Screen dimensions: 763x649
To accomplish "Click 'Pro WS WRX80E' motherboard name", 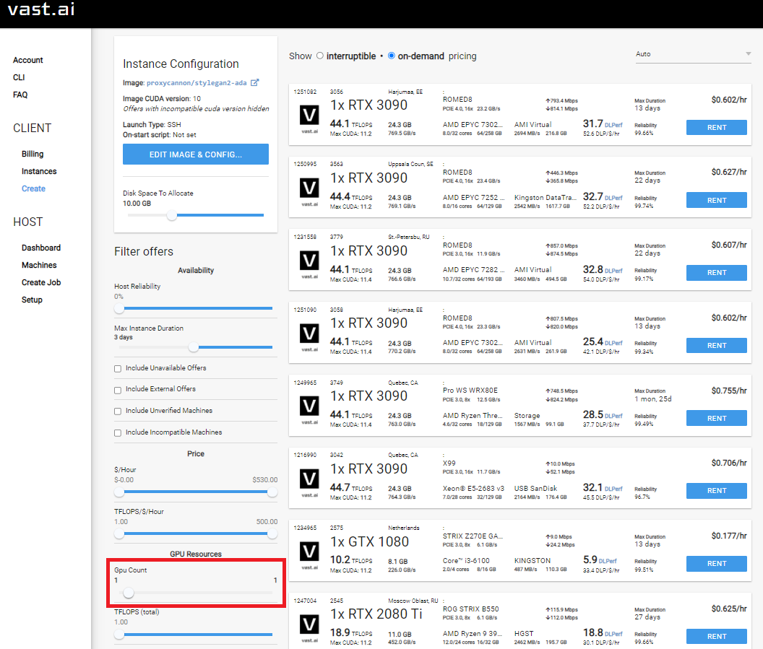I will (470, 391).
